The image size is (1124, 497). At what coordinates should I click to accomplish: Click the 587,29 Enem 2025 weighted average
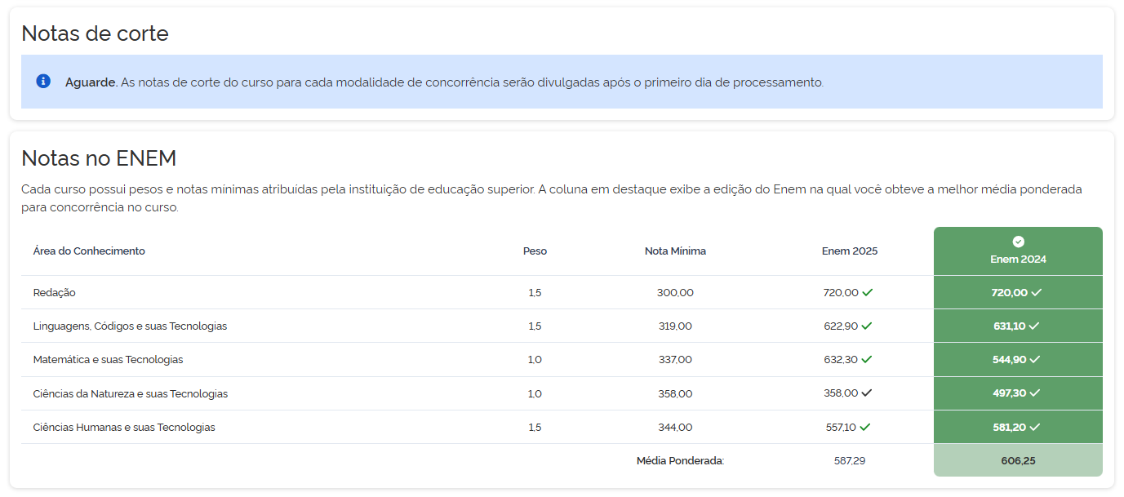pyautogui.click(x=849, y=460)
